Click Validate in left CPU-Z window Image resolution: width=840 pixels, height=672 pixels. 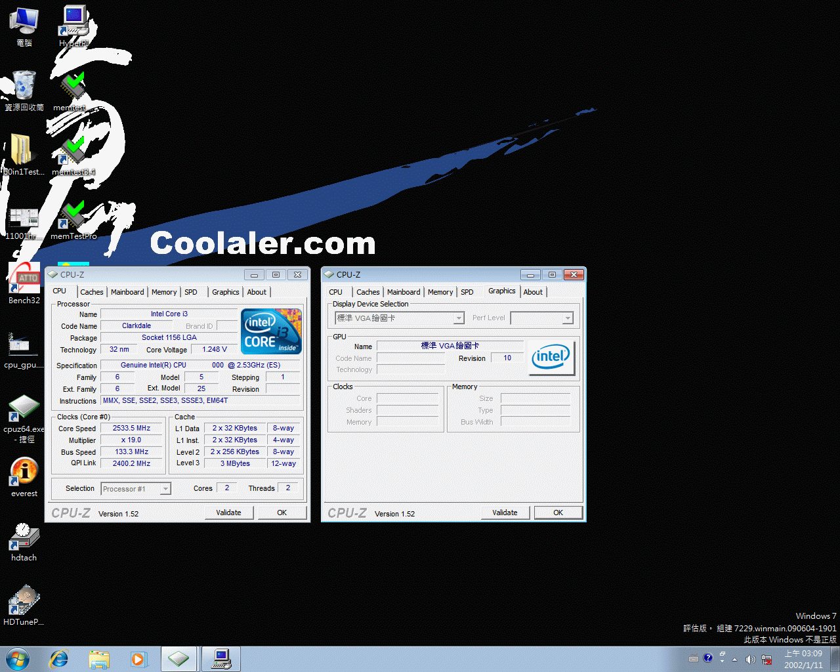click(x=228, y=513)
